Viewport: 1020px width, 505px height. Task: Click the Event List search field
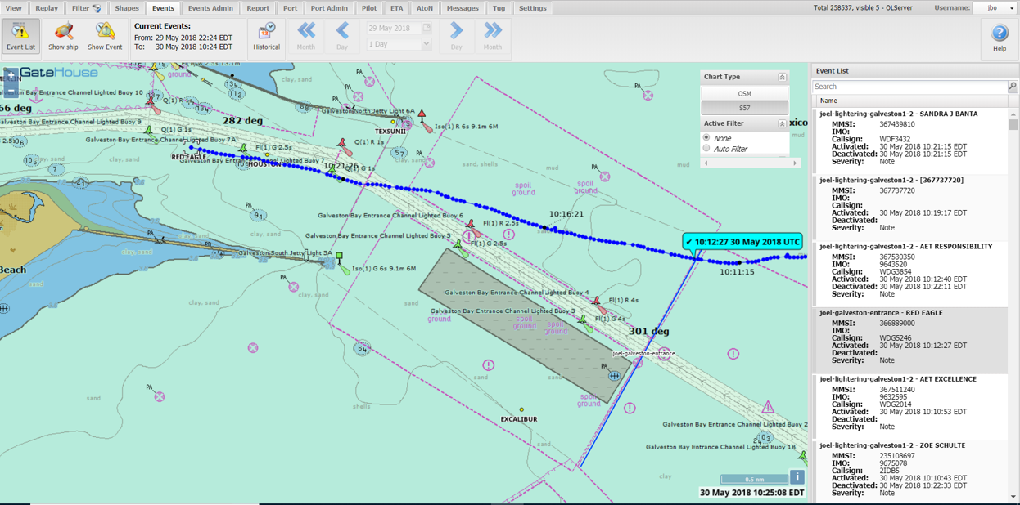pos(909,86)
